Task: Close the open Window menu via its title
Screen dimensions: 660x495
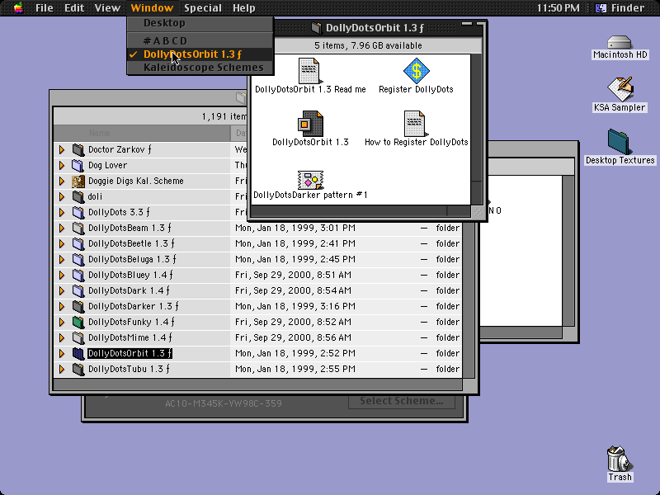Action: coord(152,8)
